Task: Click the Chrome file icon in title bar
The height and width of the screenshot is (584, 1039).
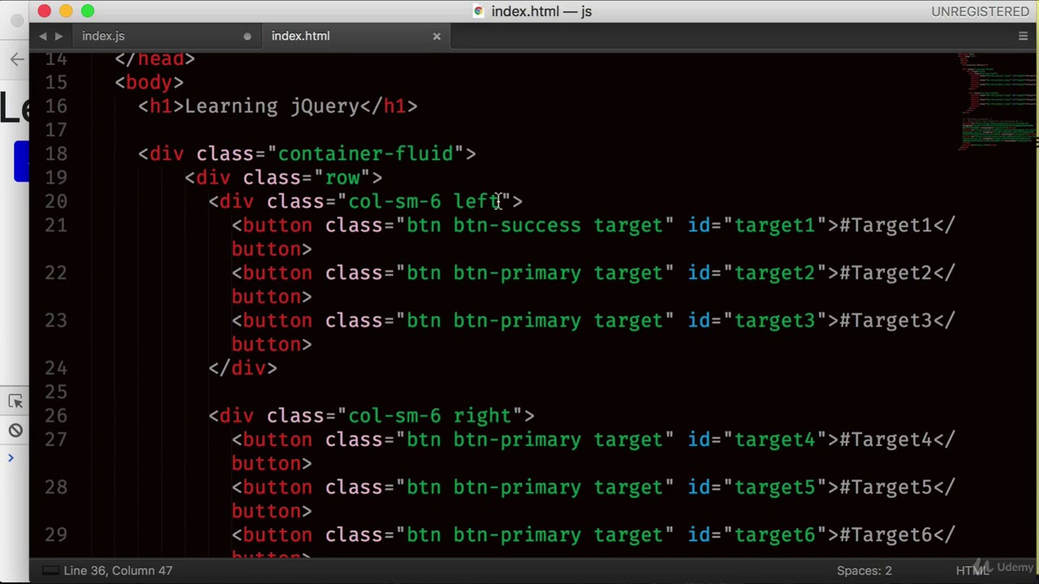Action: tap(479, 11)
